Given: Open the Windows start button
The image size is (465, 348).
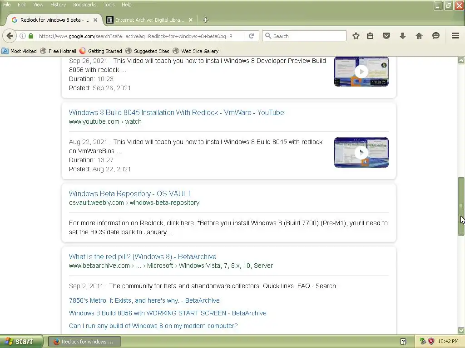Looking at the screenshot, I should [x=21, y=342].
